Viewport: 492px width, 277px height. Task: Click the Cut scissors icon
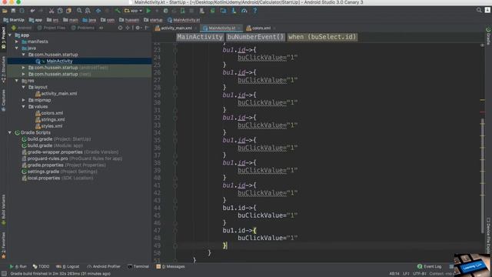[x=52, y=11]
